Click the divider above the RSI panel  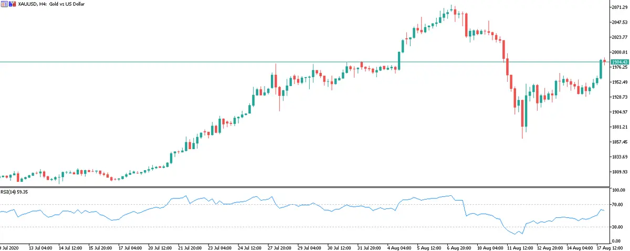point(304,186)
